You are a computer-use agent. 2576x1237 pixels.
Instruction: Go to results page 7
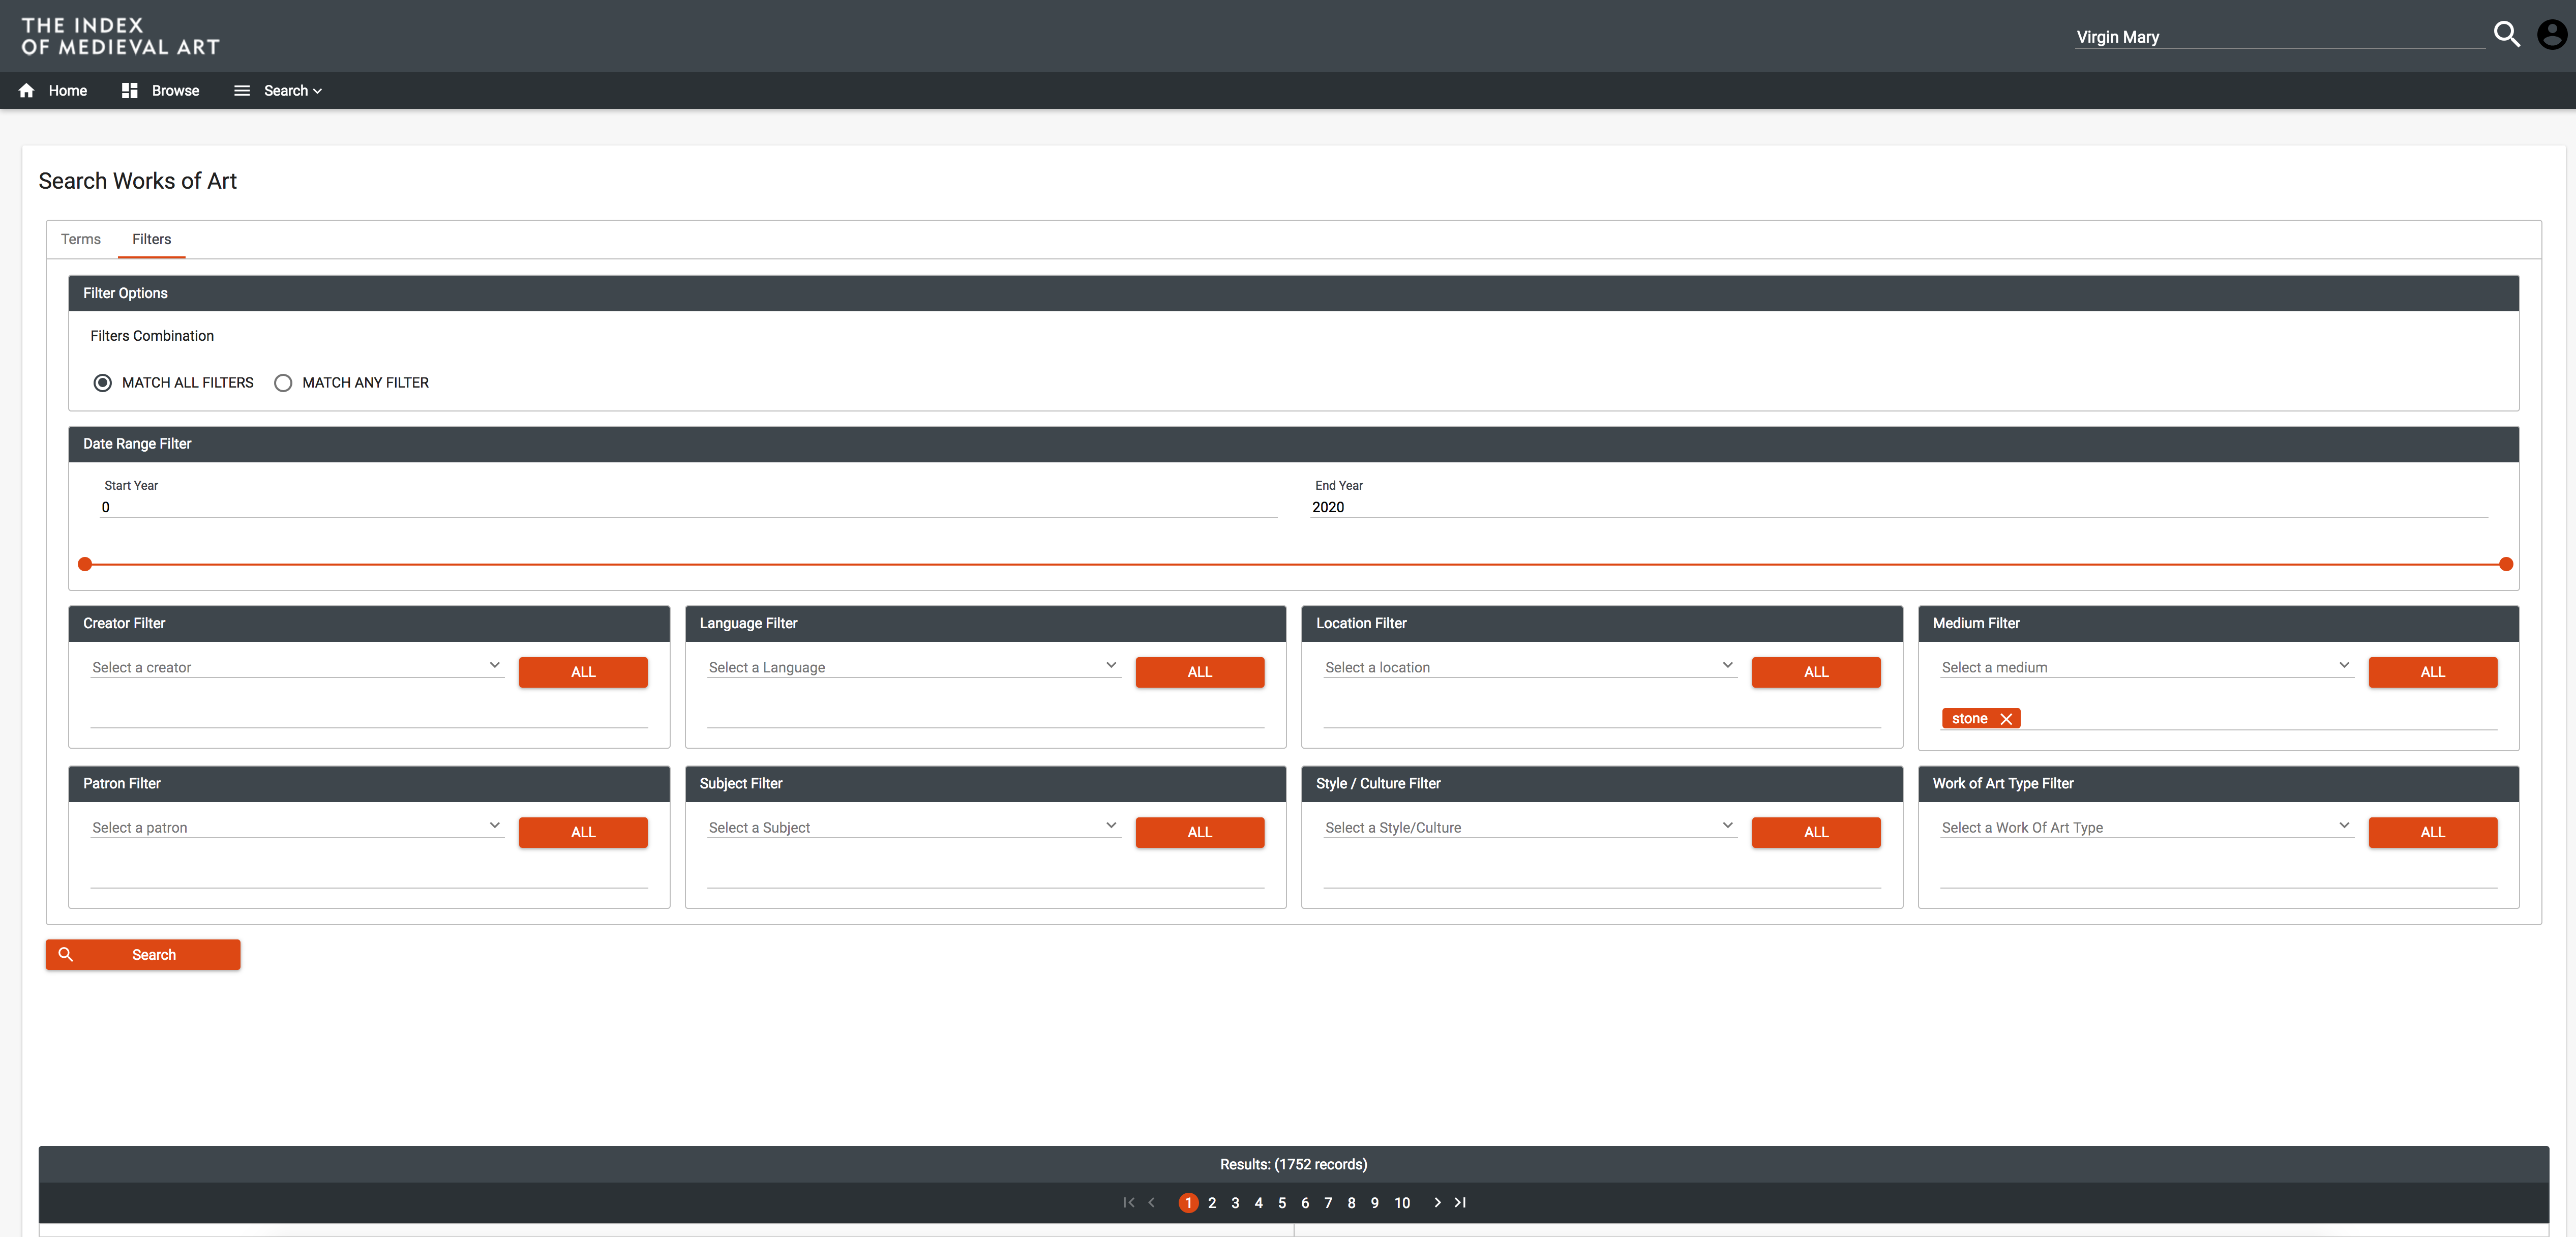click(1328, 1203)
